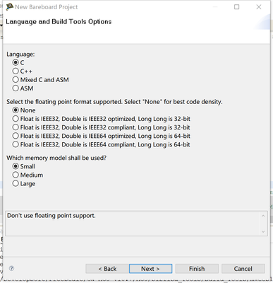The width and height of the screenshot is (273, 283).
Task: Click the wizard icon in title bar
Action: point(9,7)
